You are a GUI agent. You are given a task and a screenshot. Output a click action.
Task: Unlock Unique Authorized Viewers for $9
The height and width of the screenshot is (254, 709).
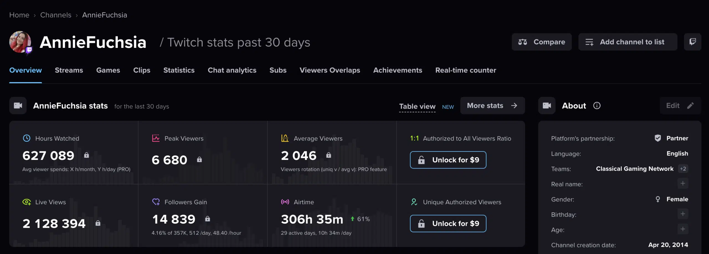(x=448, y=223)
